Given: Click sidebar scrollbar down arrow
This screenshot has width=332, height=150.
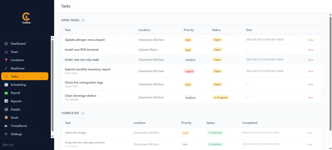Looking at the screenshot, I should coord(53,136).
